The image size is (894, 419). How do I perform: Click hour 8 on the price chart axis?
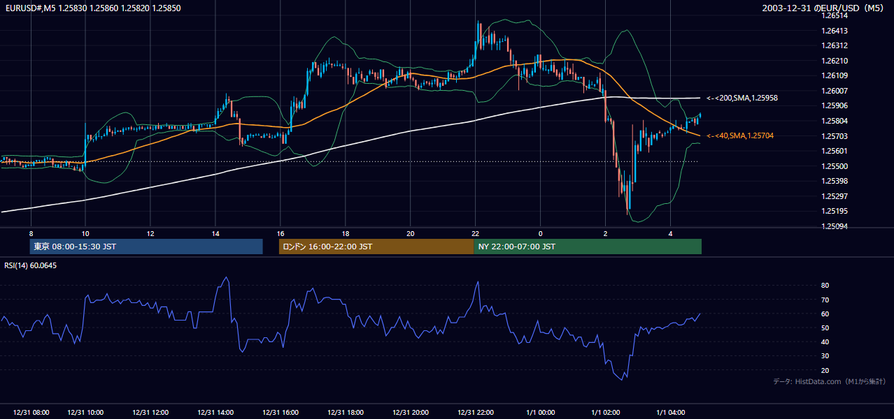[x=31, y=233]
